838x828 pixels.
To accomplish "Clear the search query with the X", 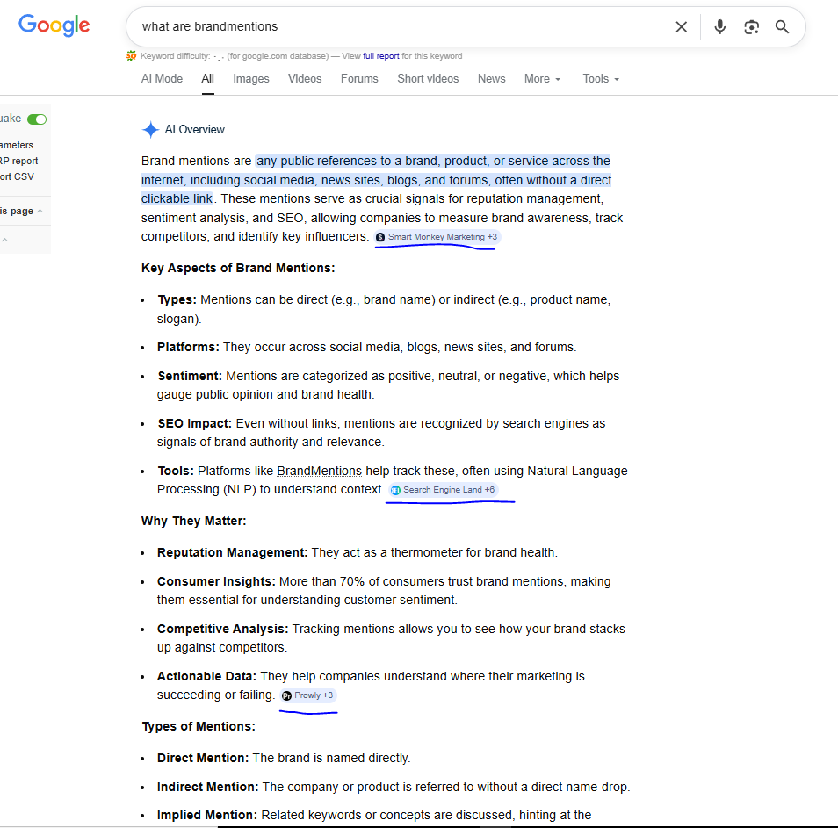I will point(682,26).
